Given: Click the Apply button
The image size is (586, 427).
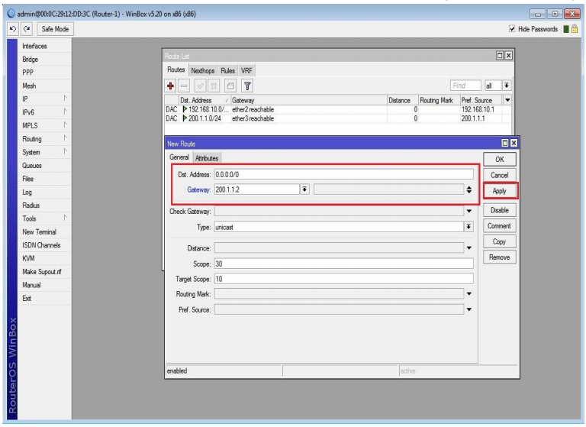Looking at the screenshot, I should click(499, 191).
